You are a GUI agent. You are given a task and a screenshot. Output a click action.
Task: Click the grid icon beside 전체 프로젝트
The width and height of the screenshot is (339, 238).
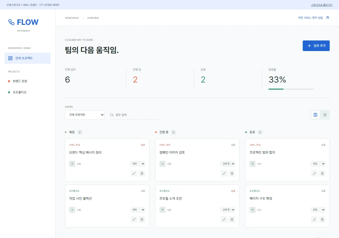[10, 58]
